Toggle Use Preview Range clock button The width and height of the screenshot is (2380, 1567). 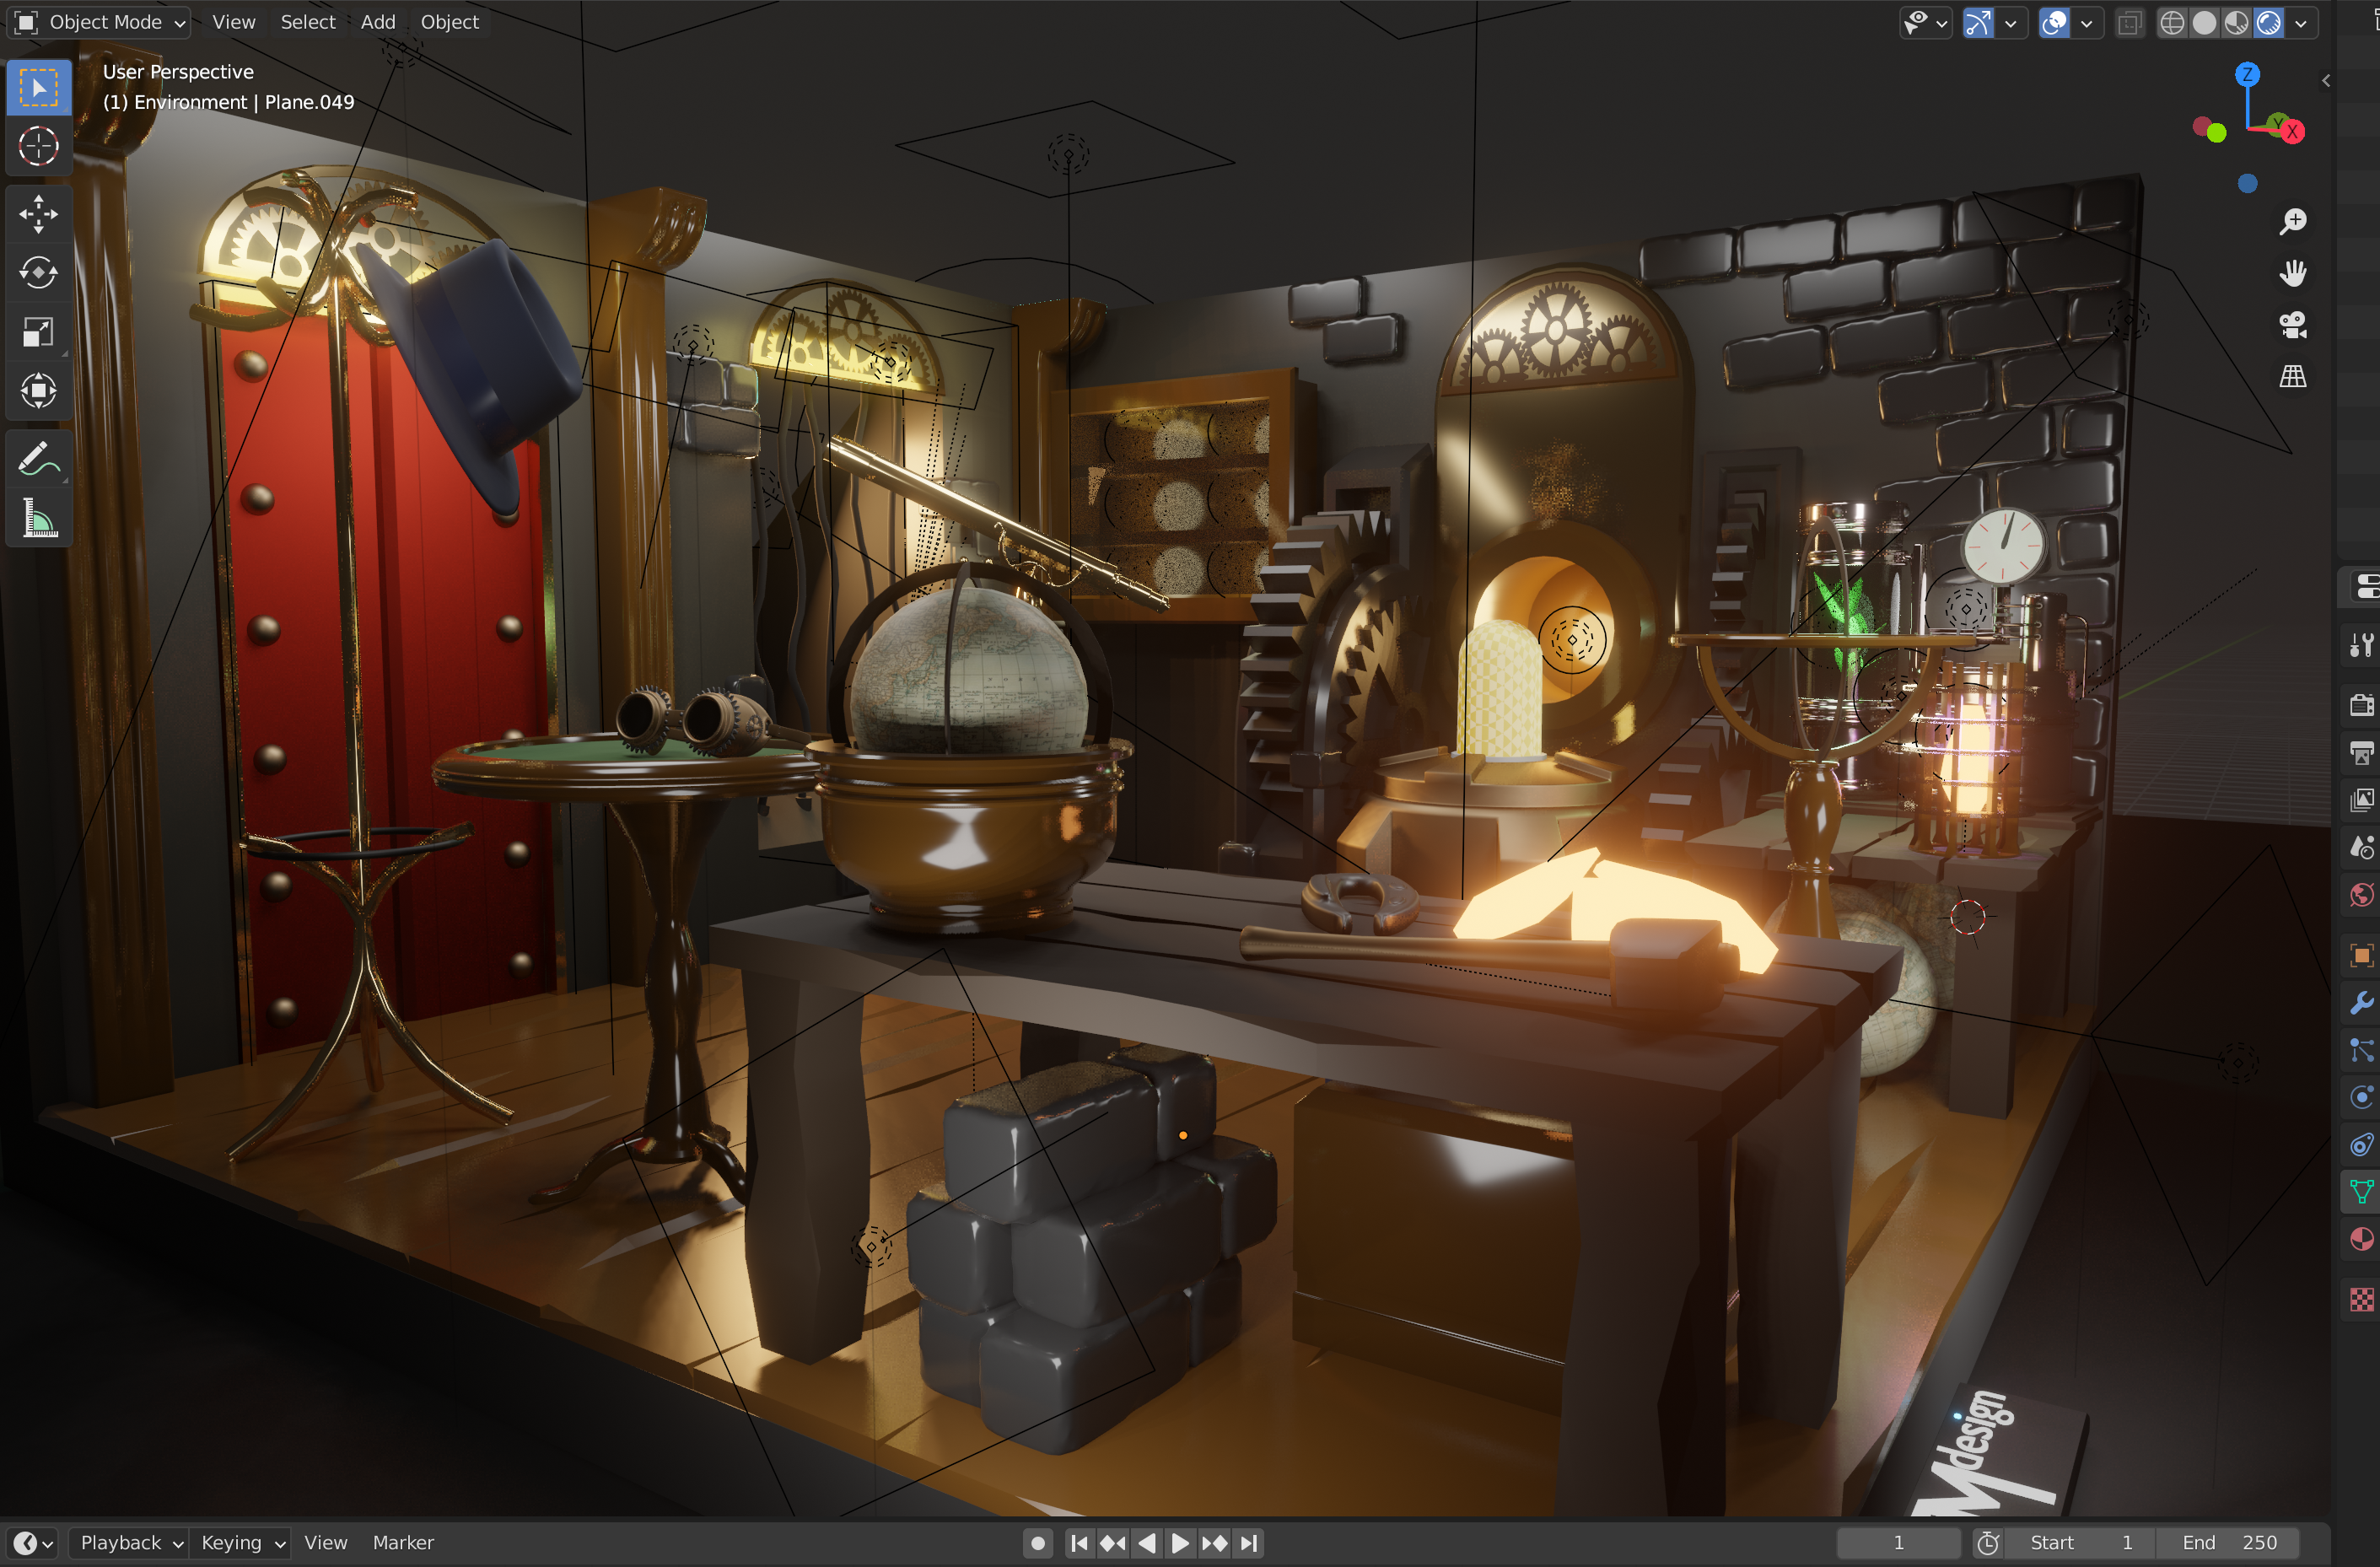coord(1988,1543)
